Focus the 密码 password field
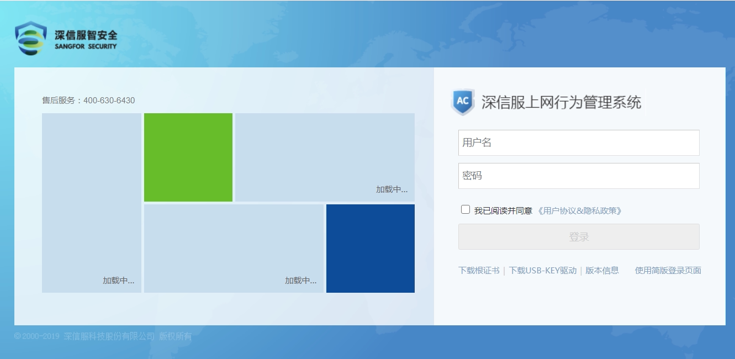The width and height of the screenshot is (735, 359). (579, 176)
